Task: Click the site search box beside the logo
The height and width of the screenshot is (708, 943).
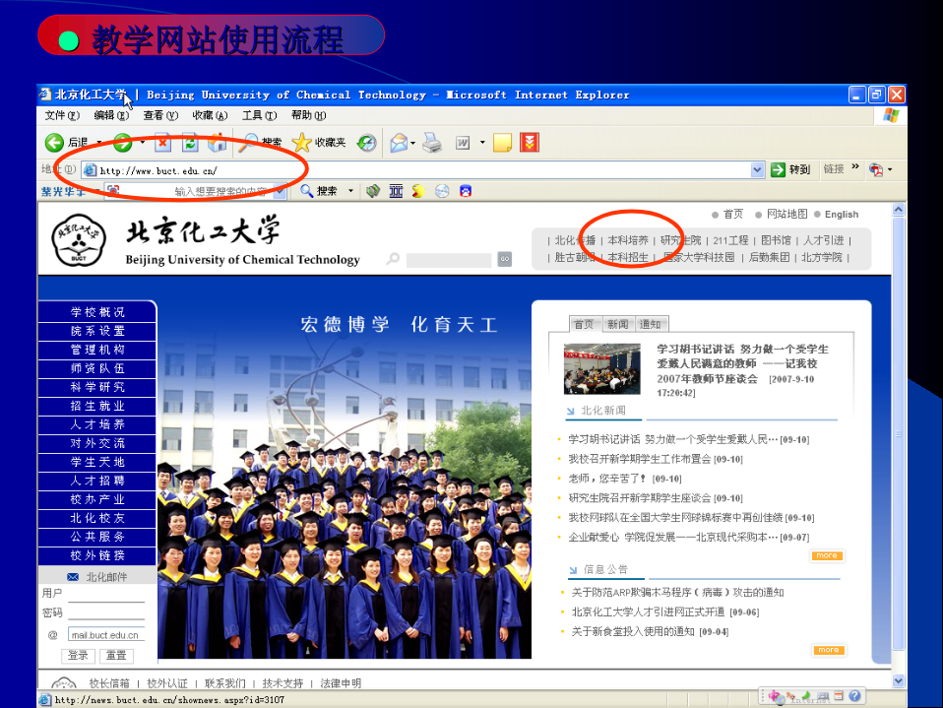Action: (449, 260)
